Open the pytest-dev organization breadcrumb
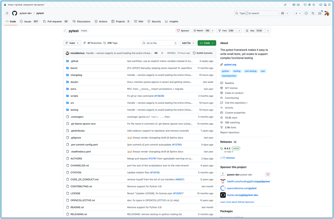The height and width of the screenshot is (219, 334). 26,13
